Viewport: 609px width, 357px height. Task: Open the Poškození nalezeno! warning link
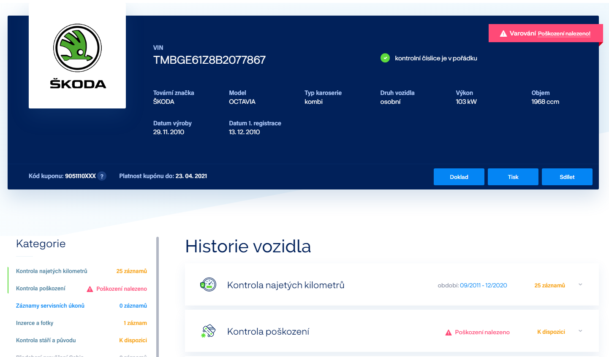click(564, 34)
